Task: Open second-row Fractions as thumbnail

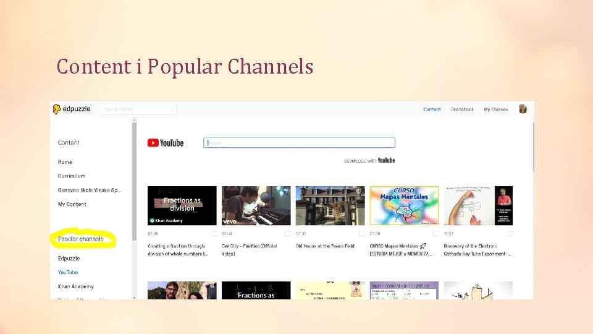Action: tap(256, 291)
